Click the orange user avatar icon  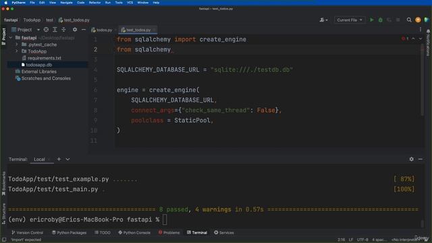(x=418, y=20)
